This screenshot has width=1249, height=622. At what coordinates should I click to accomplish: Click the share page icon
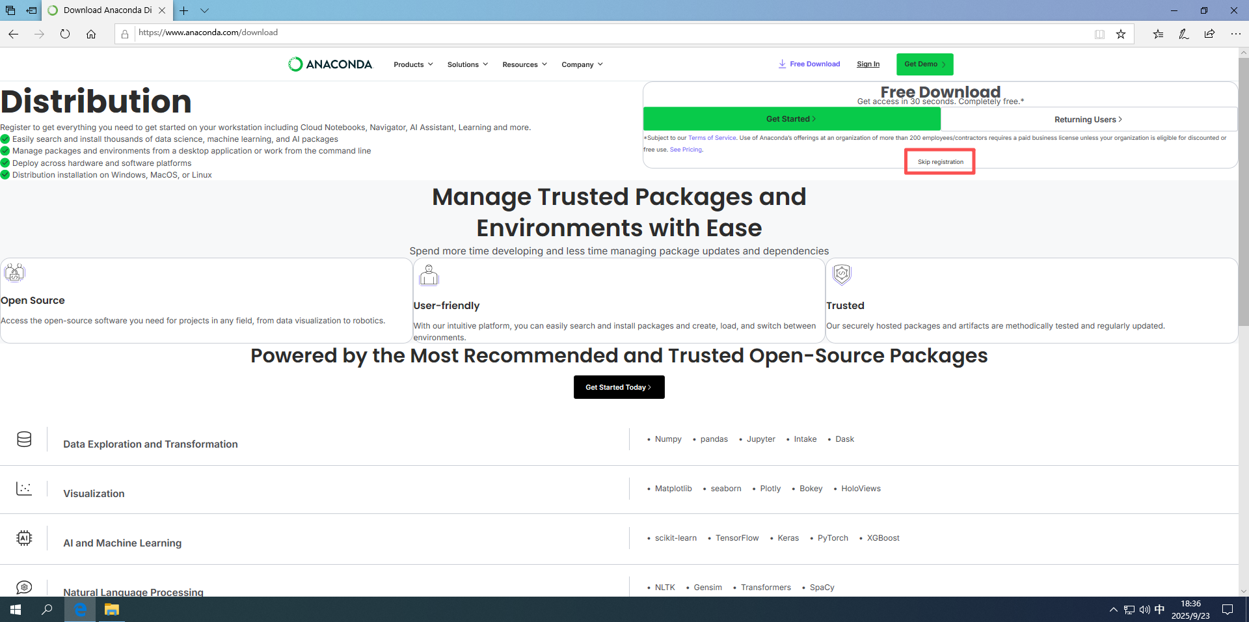tap(1209, 34)
